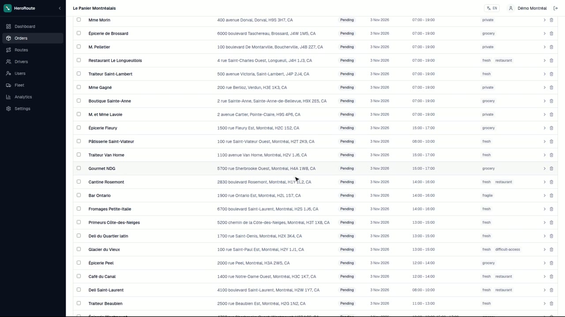Open the Users page
The image size is (565, 317).
point(33,74)
